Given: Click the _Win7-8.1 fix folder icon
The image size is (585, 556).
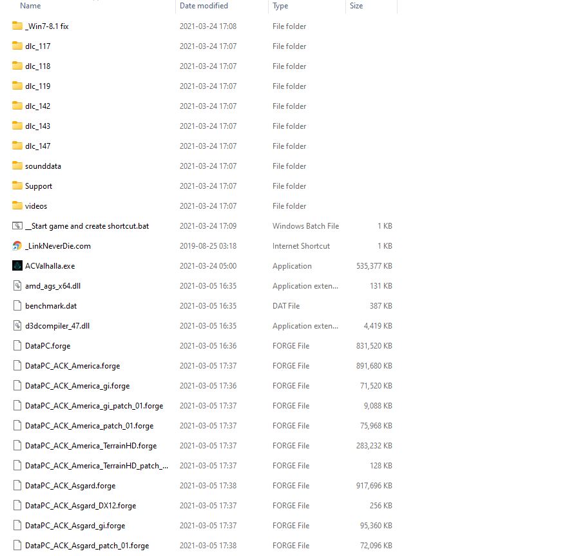Looking at the screenshot, I should 17,26.
